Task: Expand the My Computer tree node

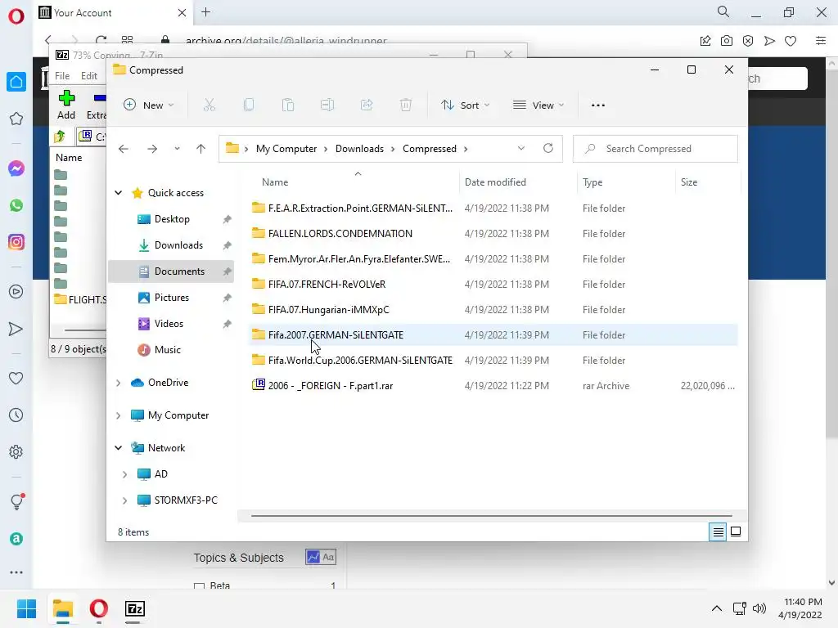Action: [119, 415]
